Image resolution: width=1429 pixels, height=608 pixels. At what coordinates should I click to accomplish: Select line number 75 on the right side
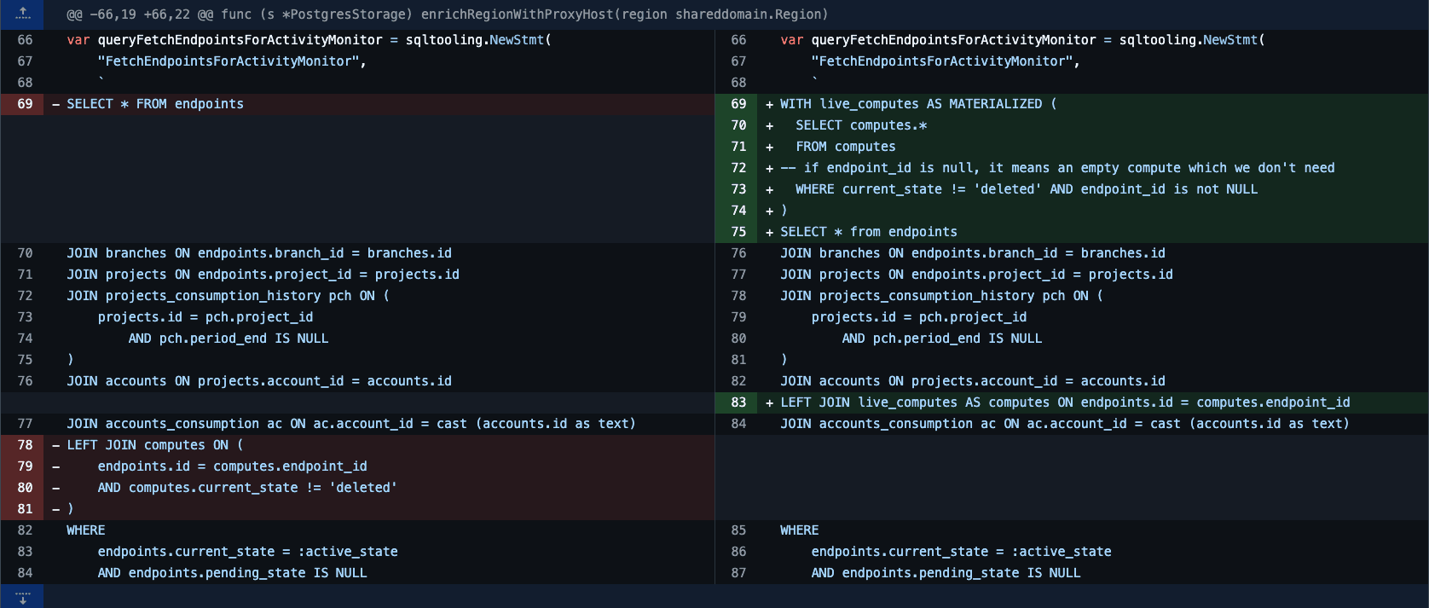point(738,232)
